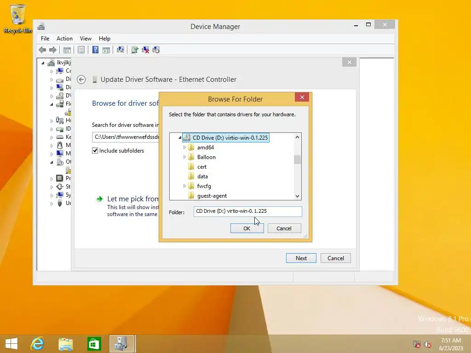Click the toolbar device icon with down arrow
The image size is (471, 353).
point(156,50)
